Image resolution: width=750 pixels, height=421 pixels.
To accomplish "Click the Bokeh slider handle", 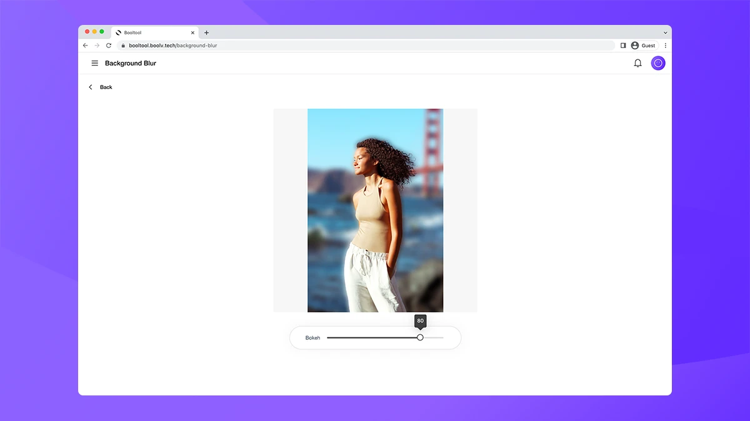I will pos(420,337).
